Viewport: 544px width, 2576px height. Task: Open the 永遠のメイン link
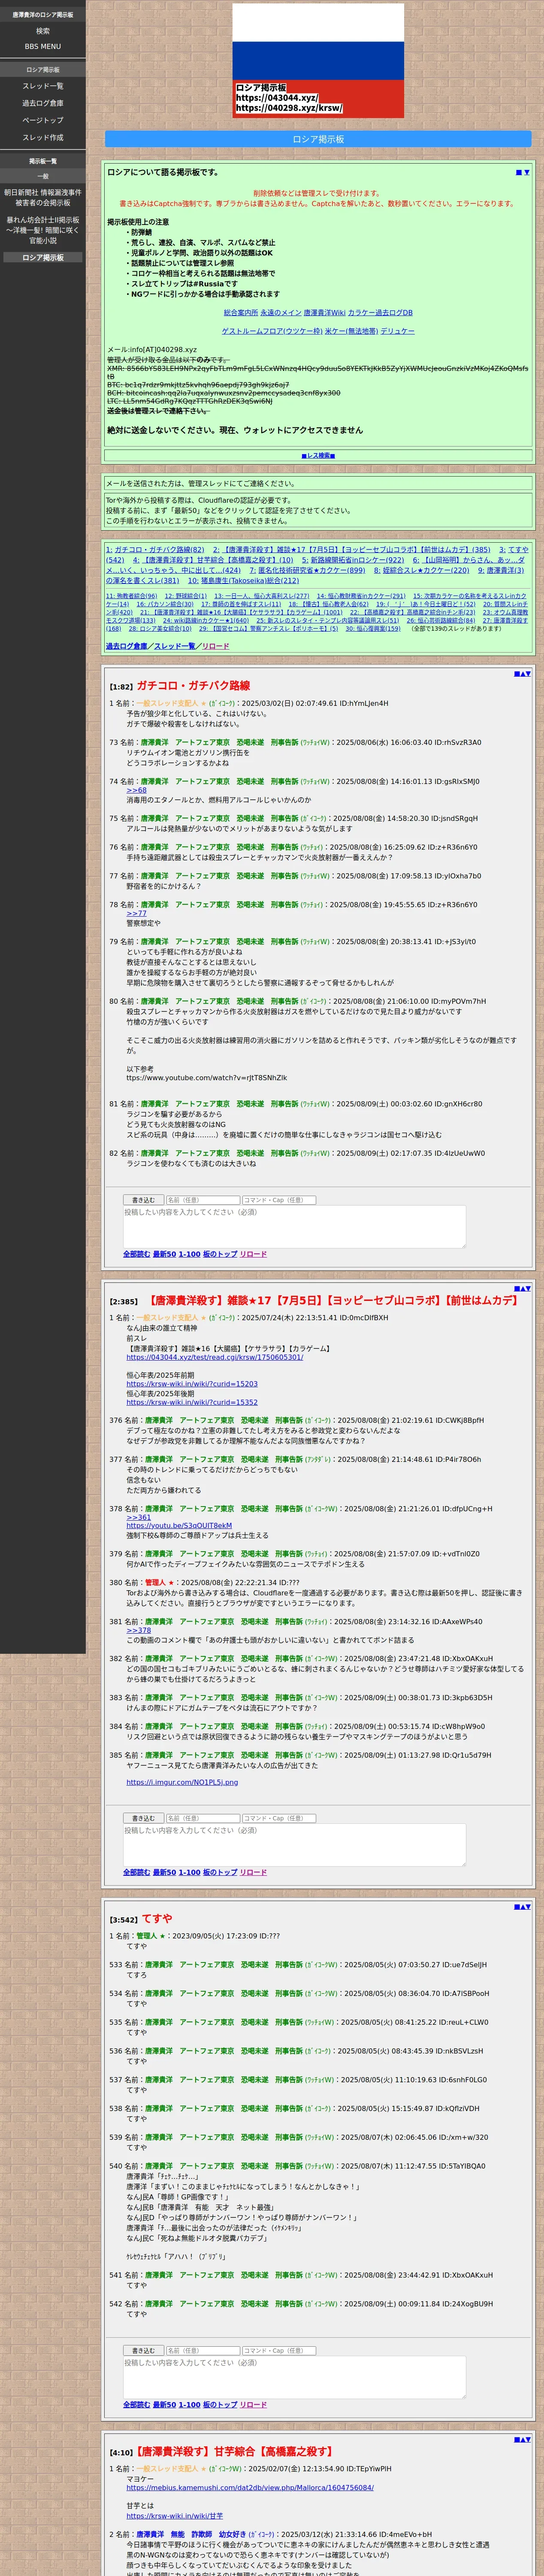click(x=281, y=313)
